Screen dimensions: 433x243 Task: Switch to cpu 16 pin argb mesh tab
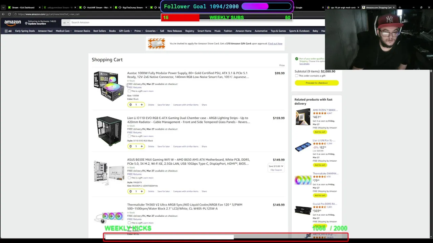[343, 7]
